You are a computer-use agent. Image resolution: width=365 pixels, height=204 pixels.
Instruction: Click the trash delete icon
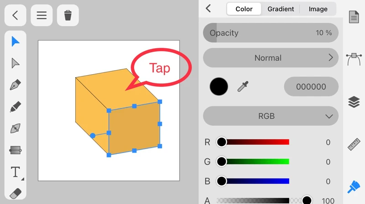click(68, 15)
